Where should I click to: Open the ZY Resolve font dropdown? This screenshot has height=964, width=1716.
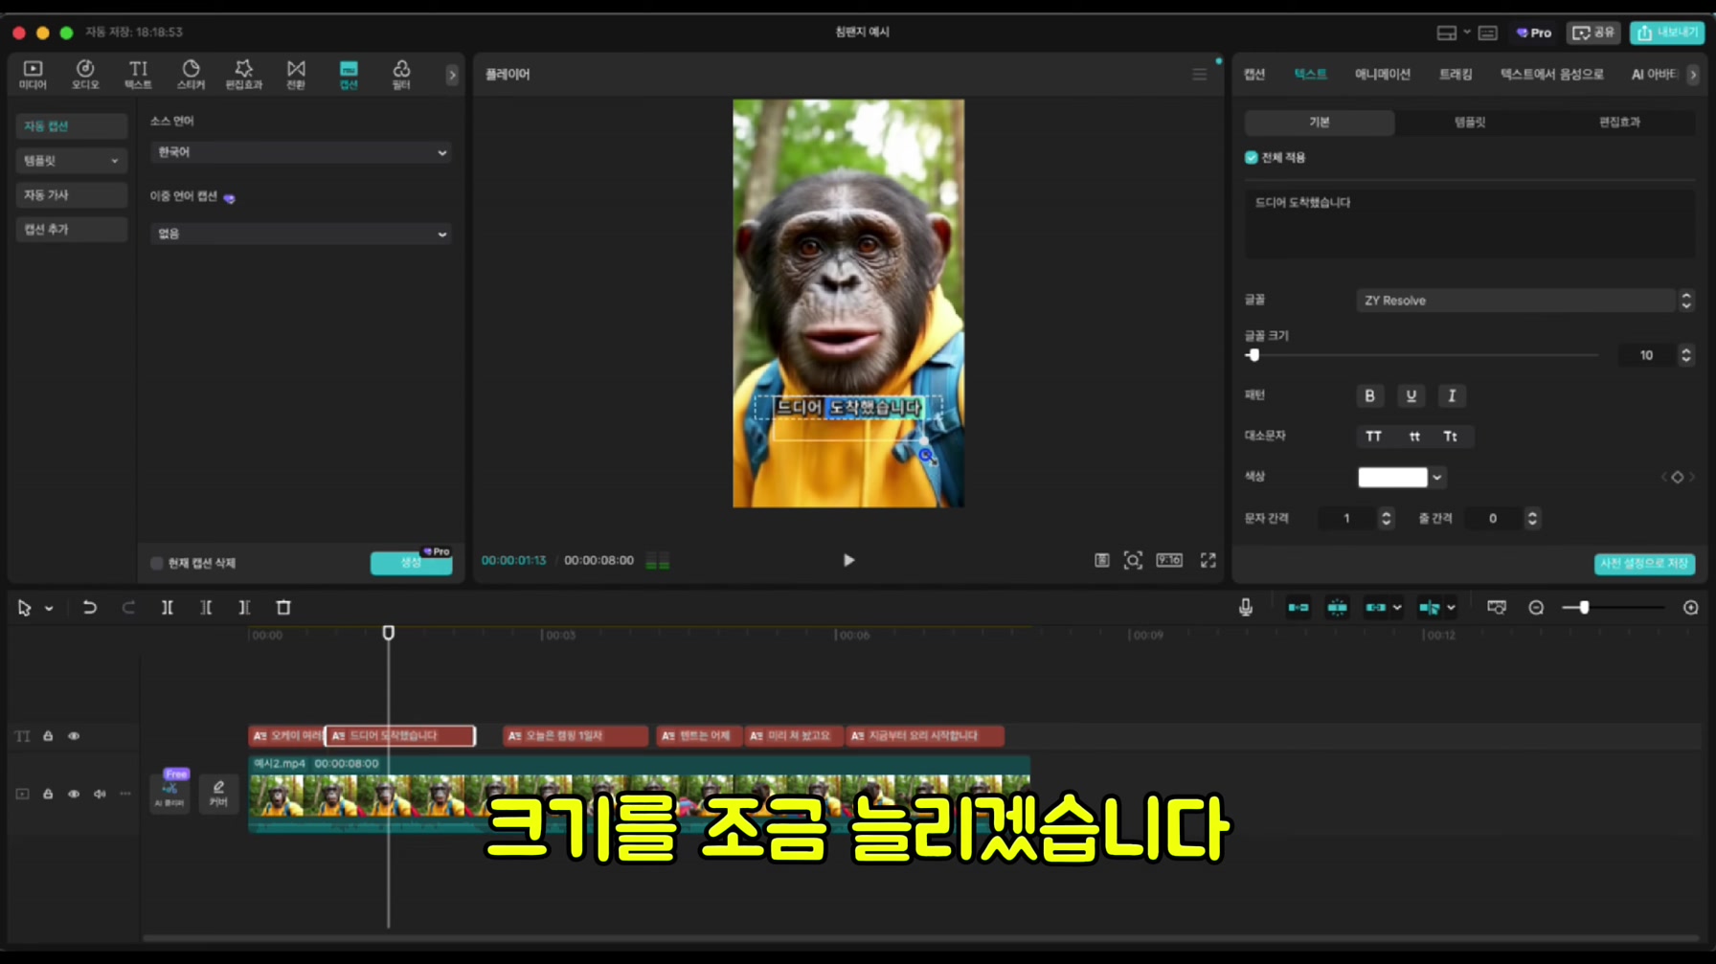click(x=1524, y=301)
